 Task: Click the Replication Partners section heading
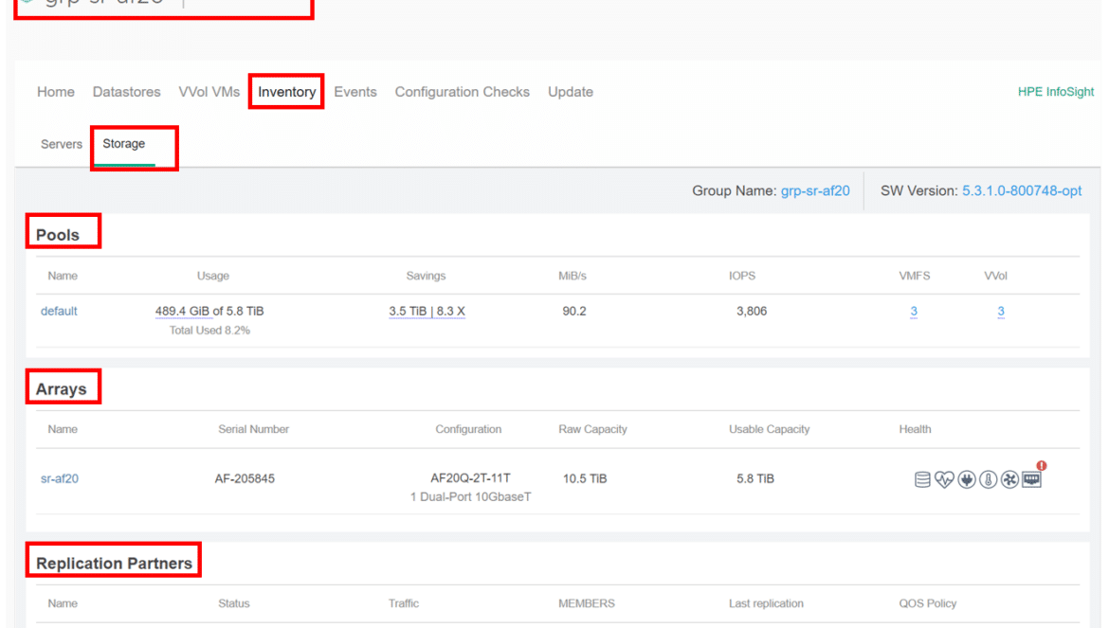coord(114,563)
